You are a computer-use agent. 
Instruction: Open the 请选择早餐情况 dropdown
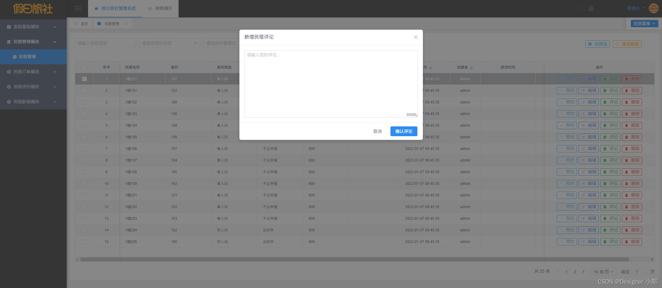(x=221, y=43)
